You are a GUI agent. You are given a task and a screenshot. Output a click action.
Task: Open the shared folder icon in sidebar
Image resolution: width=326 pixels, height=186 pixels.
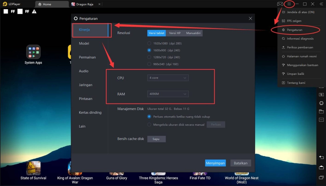pyautogui.click(x=321, y=111)
